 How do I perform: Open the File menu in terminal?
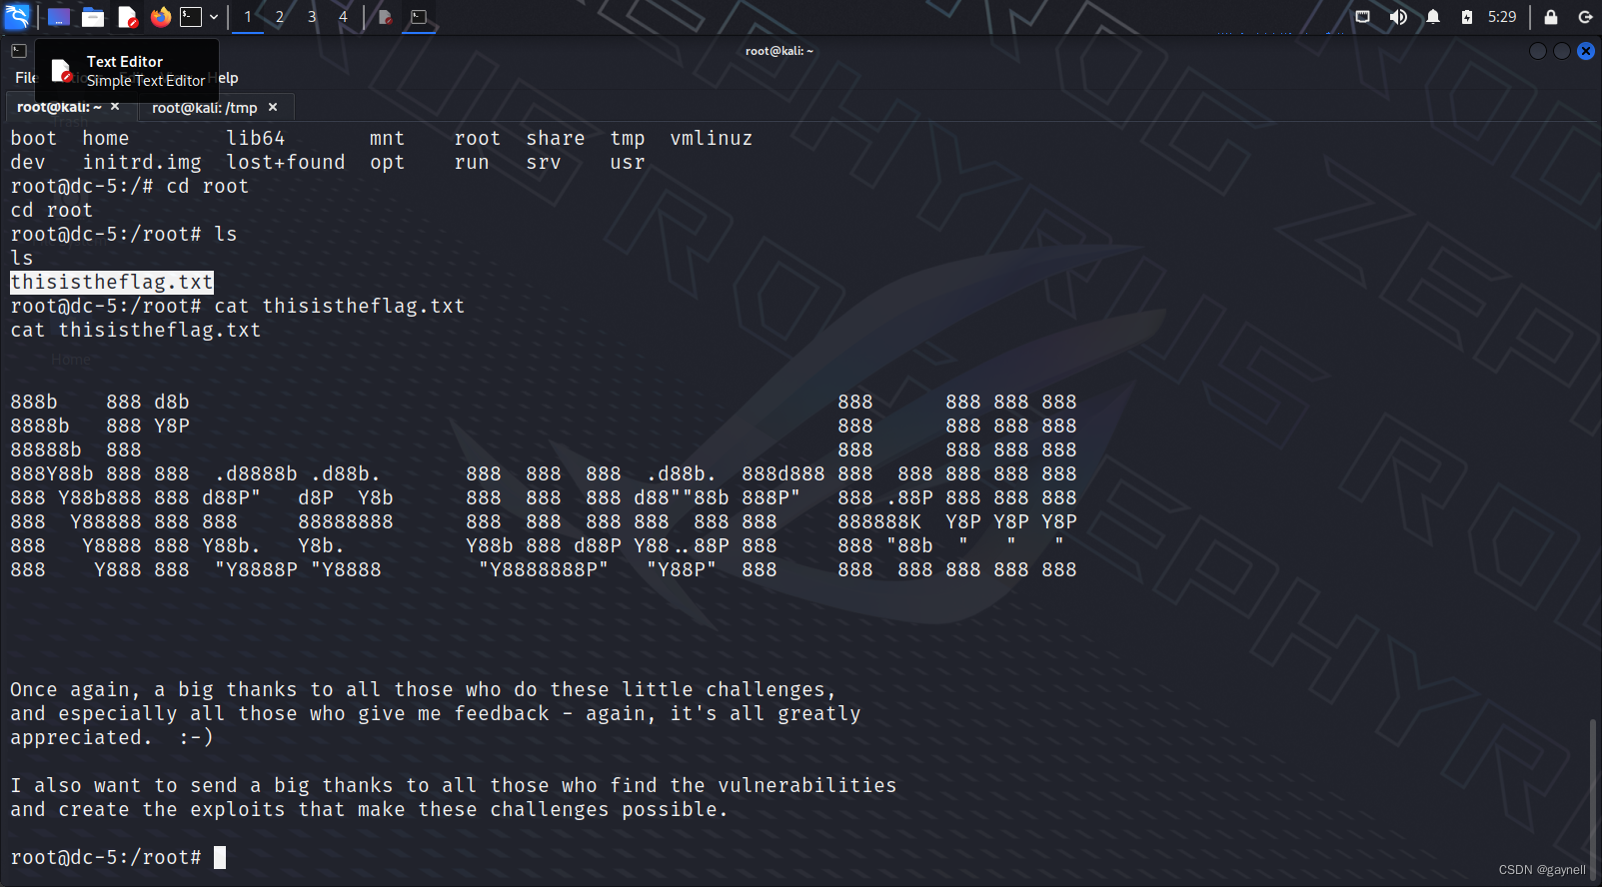(x=24, y=78)
